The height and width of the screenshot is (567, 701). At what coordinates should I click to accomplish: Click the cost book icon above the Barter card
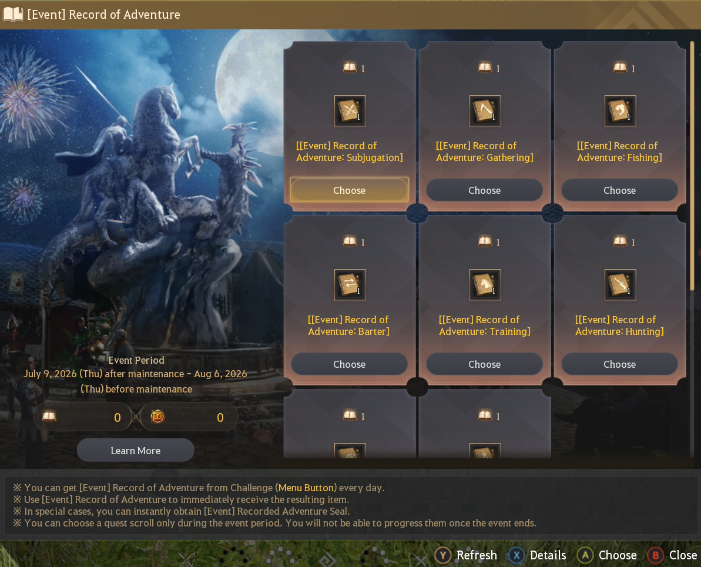pos(350,241)
